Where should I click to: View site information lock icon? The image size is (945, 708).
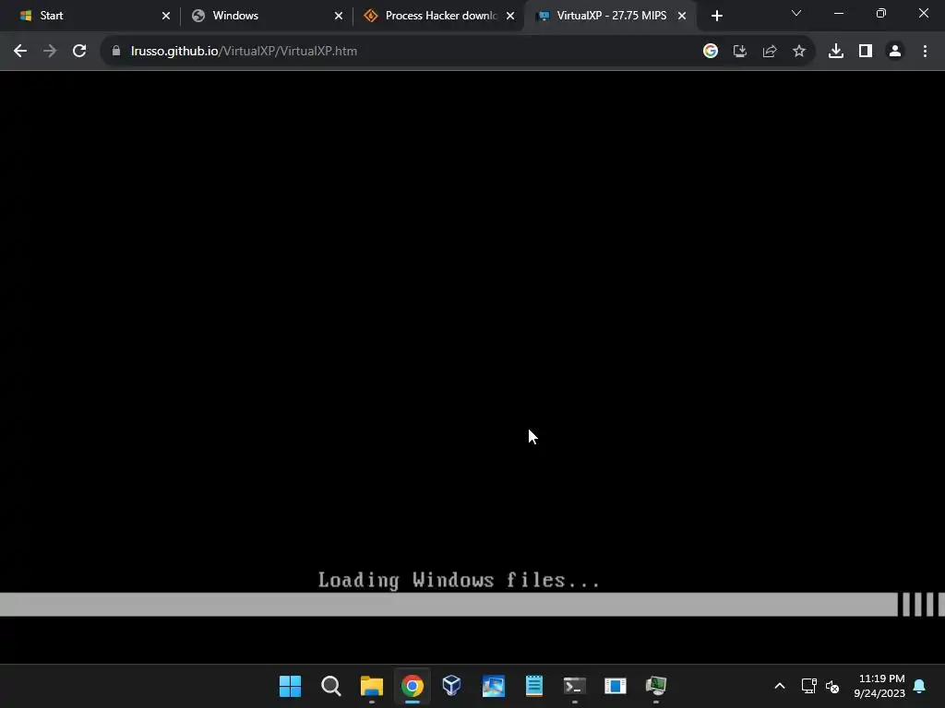coord(116,52)
